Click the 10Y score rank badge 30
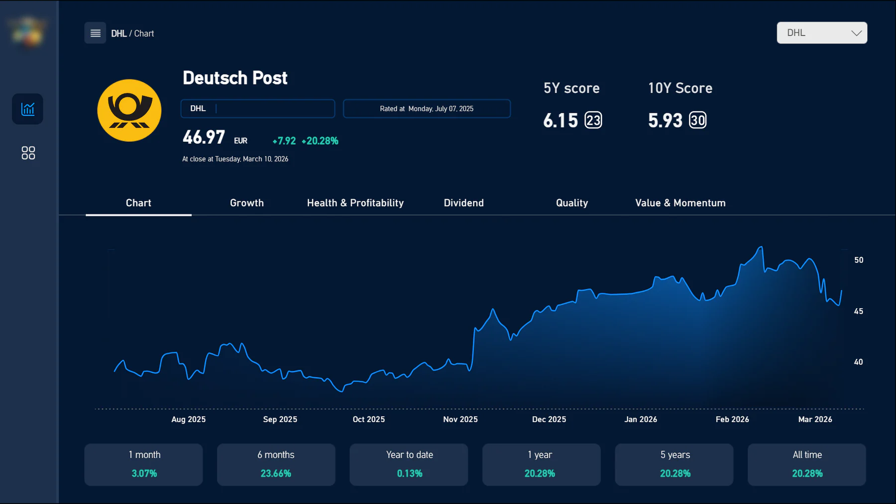This screenshot has height=504, width=896. tap(697, 120)
